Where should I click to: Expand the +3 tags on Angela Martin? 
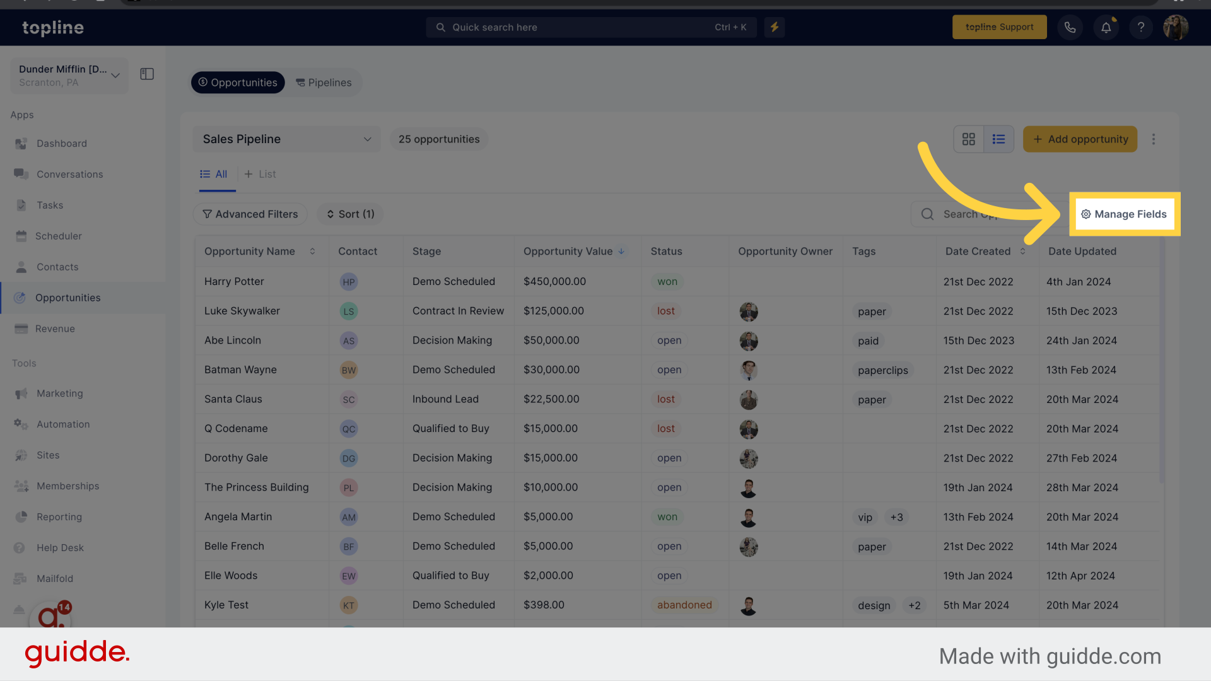896,518
